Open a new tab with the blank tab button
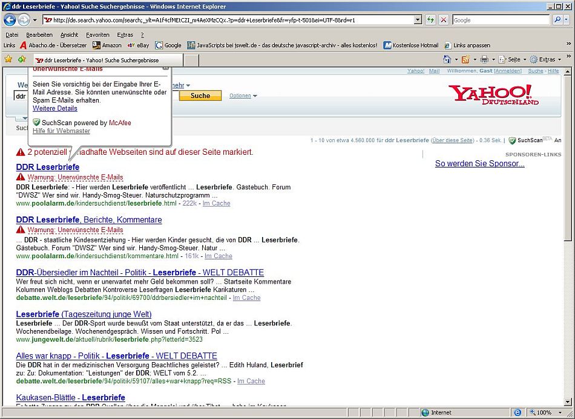 tap(191, 60)
